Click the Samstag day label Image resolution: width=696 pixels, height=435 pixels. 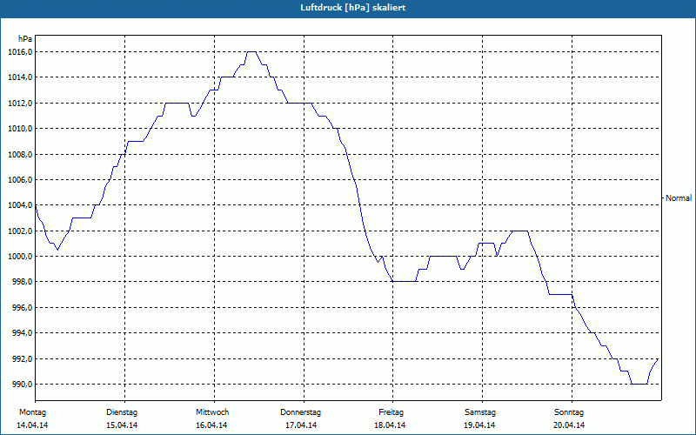[x=480, y=412]
